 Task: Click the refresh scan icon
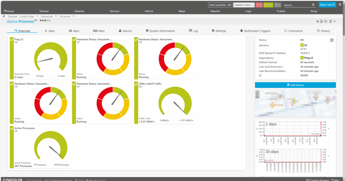tap(331, 22)
